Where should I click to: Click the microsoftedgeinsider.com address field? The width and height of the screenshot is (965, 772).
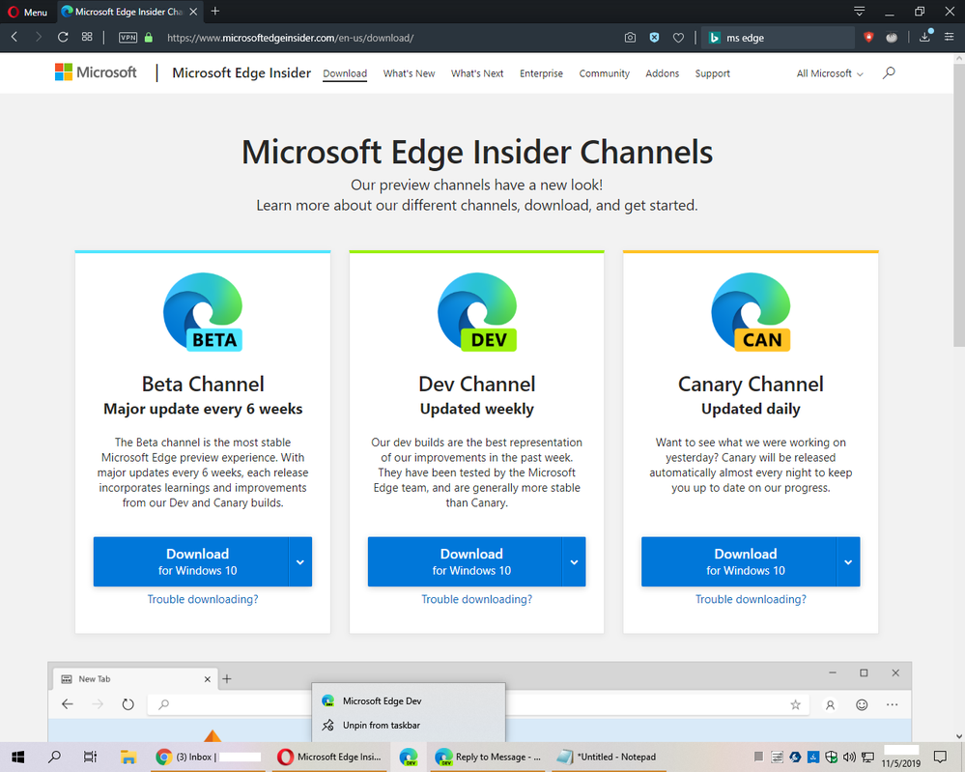click(x=290, y=38)
